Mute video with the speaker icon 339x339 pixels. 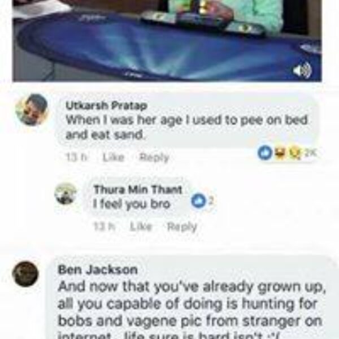pyautogui.click(x=302, y=70)
